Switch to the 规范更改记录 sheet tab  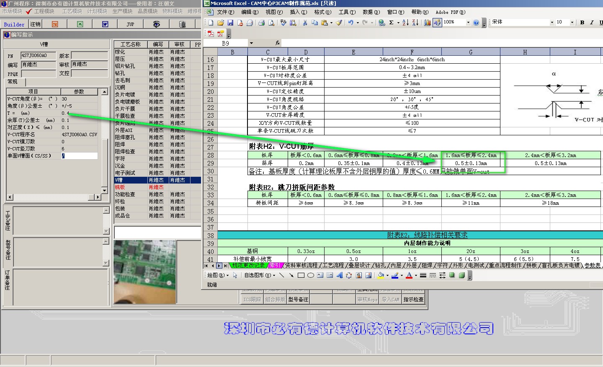coord(248,265)
